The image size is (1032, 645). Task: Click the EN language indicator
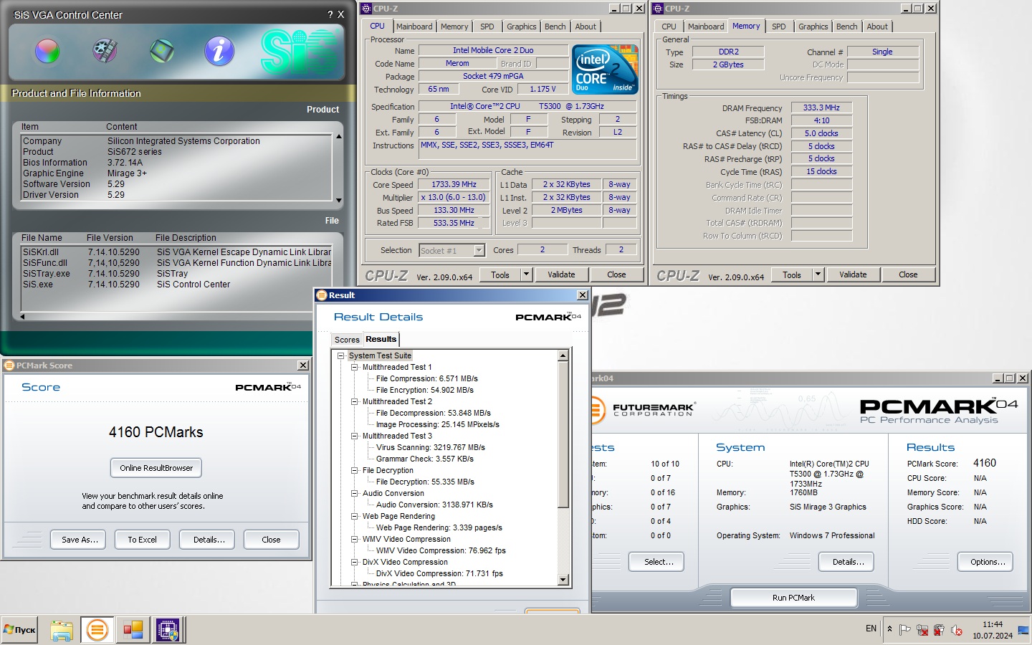click(x=871, y=629)
